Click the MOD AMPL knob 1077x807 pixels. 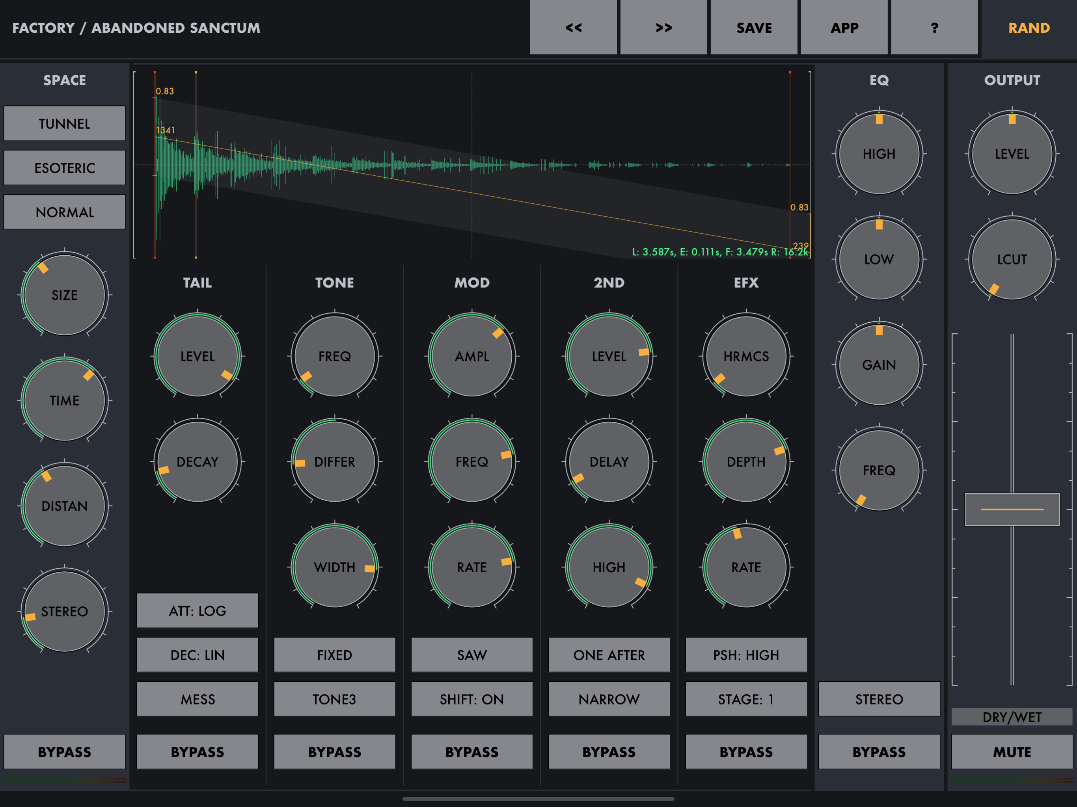[472, 356]
